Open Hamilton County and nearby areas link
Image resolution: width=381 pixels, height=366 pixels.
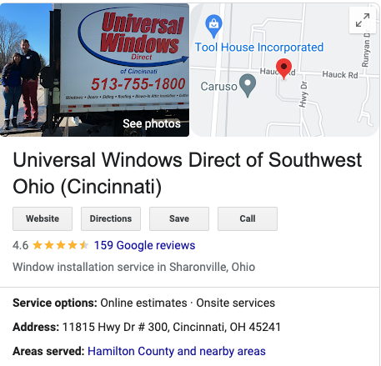pos(177,351)
